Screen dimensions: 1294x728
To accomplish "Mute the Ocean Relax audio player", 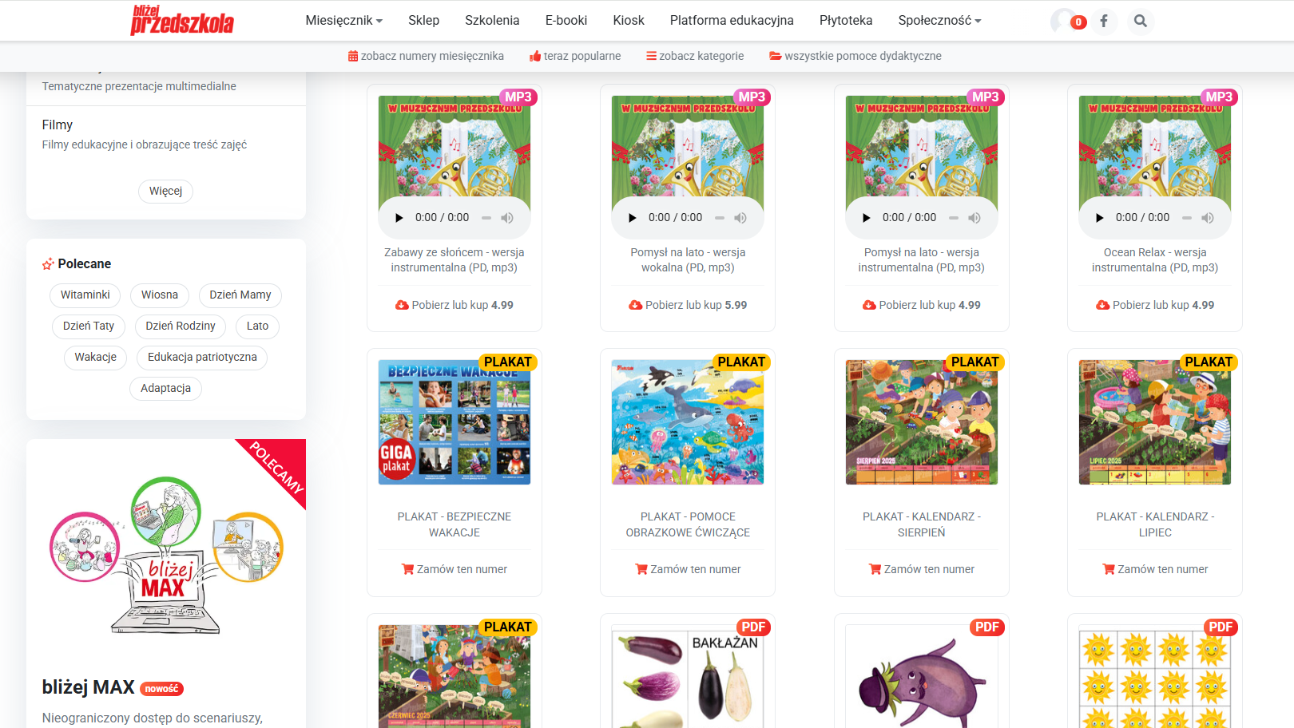I will [1208, 217].
